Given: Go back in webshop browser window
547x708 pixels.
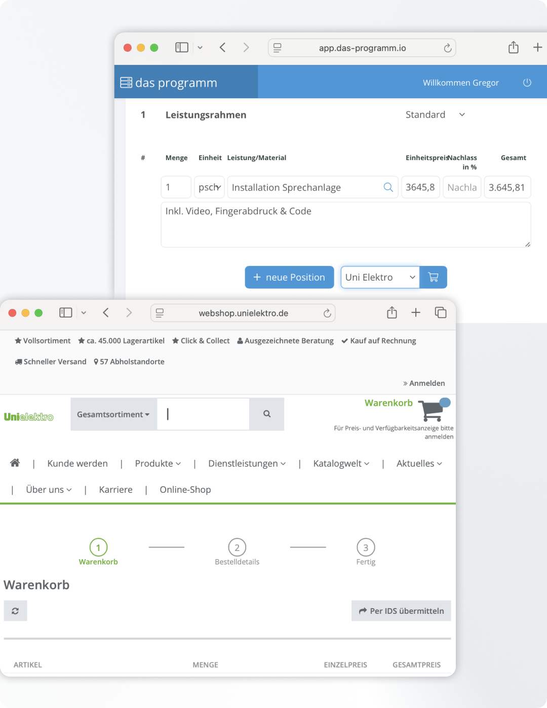Looking at the screenshot, I should [106, 312].
